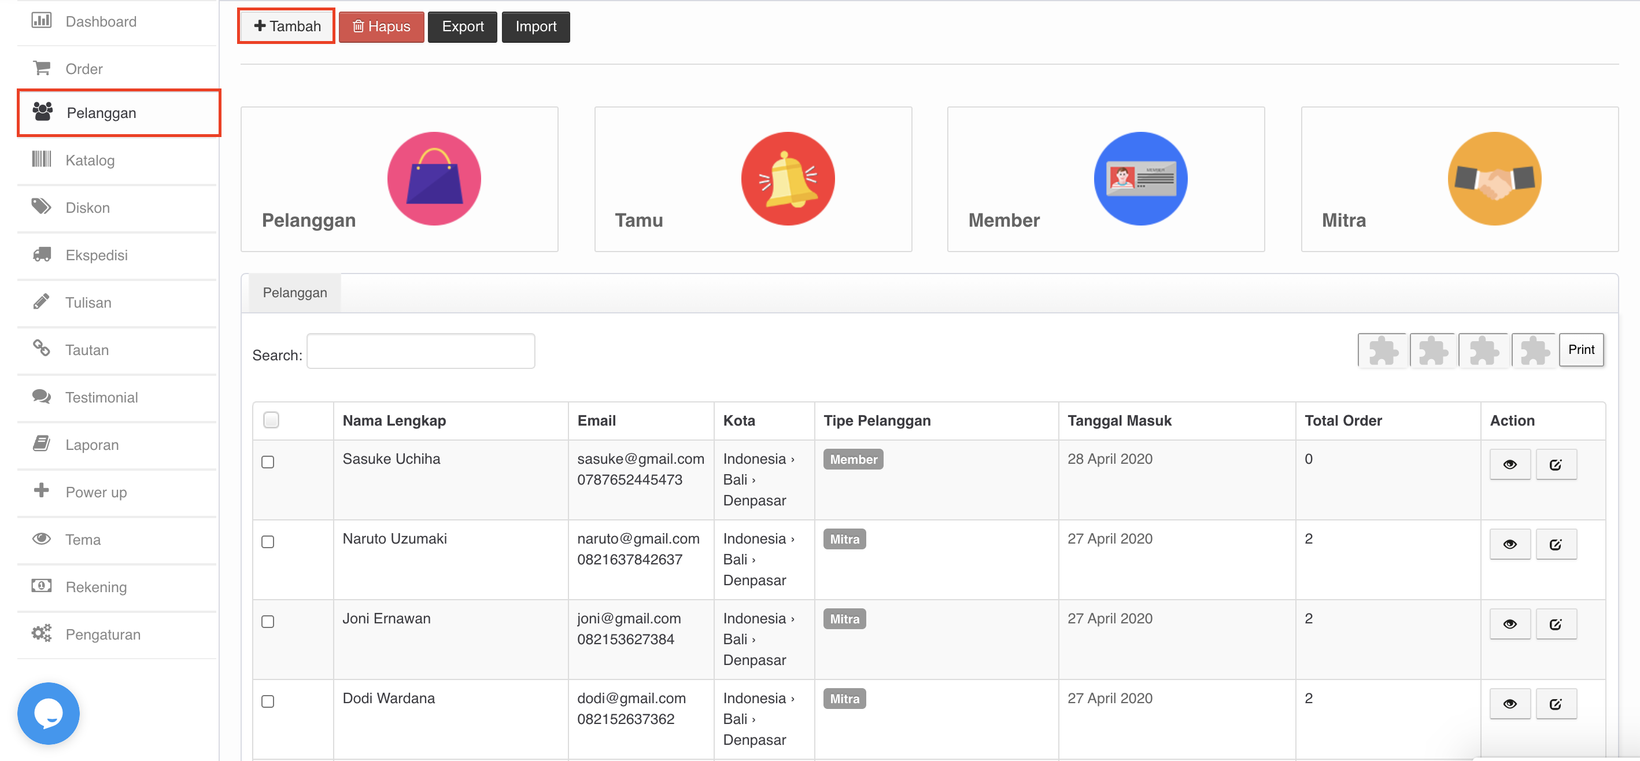Check the box for Sasuke Uchiha
This screenshot has height=761, width=1640.
click(267, 461)
